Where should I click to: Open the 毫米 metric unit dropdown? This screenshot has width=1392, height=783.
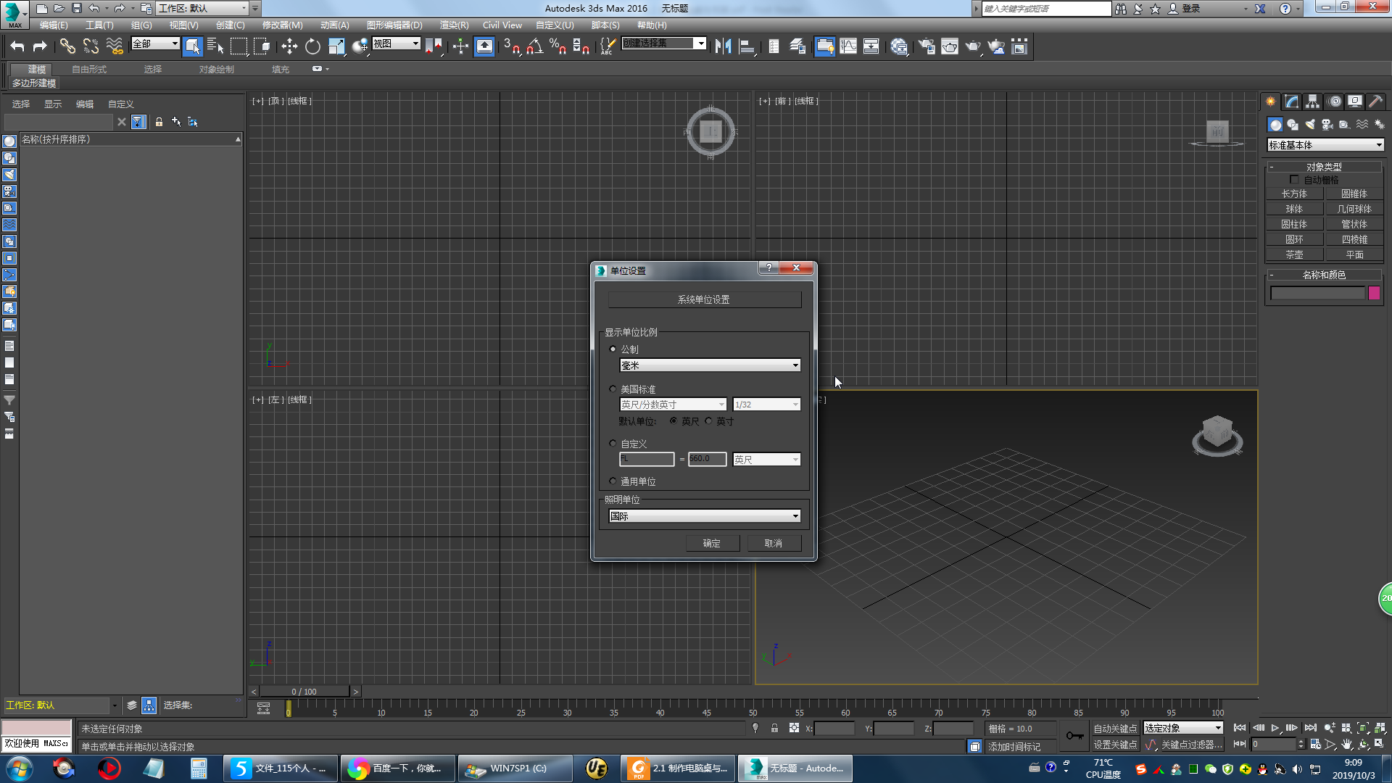pos(710,365)
